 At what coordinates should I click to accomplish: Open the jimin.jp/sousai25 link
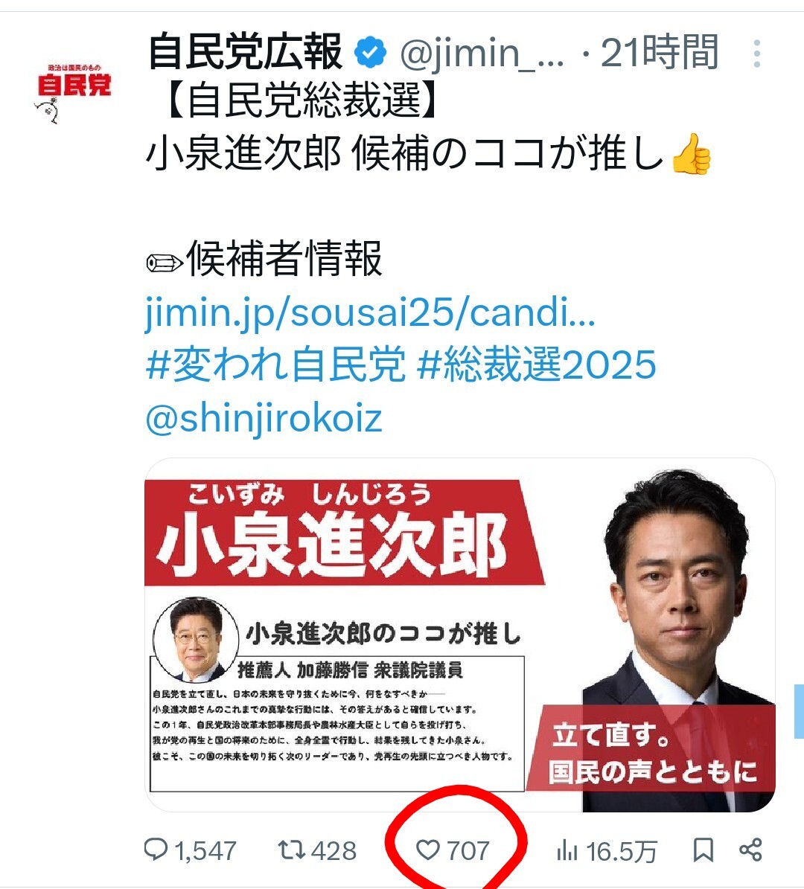371,311
